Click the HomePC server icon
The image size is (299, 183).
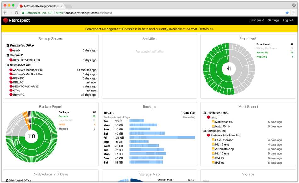(x=11, y=95)
